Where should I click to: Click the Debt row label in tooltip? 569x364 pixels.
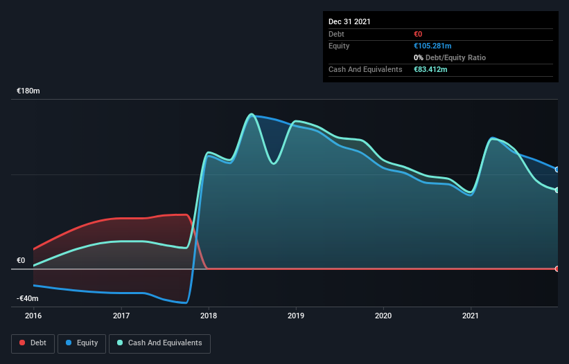(336, 34)
